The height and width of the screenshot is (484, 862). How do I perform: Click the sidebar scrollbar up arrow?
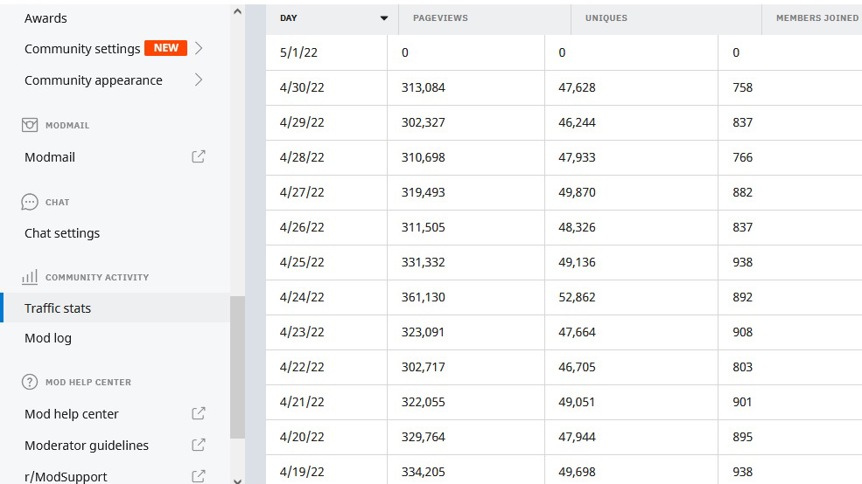[237, 11]
